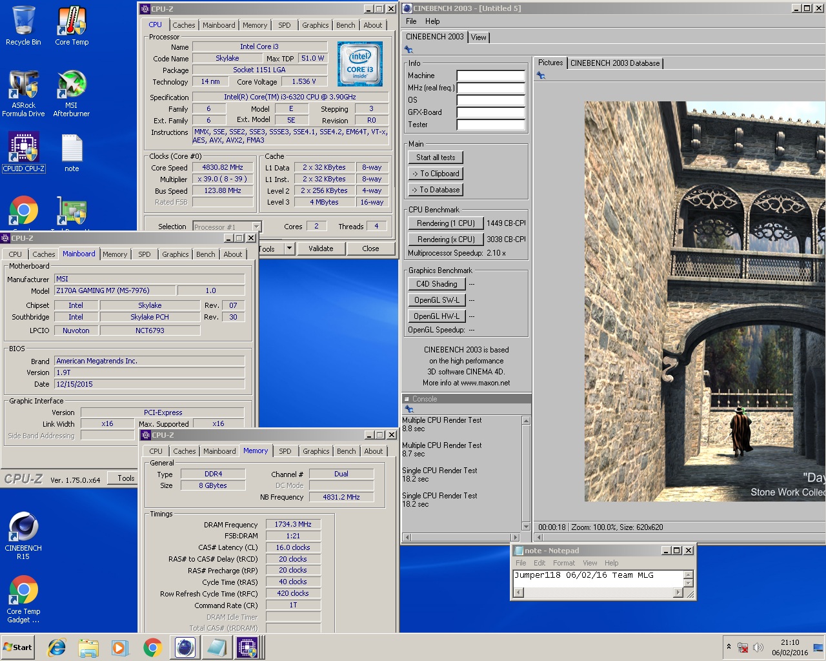Click the Intel Core i3 logo
The image size is (826, 661).
click(360, 64)
